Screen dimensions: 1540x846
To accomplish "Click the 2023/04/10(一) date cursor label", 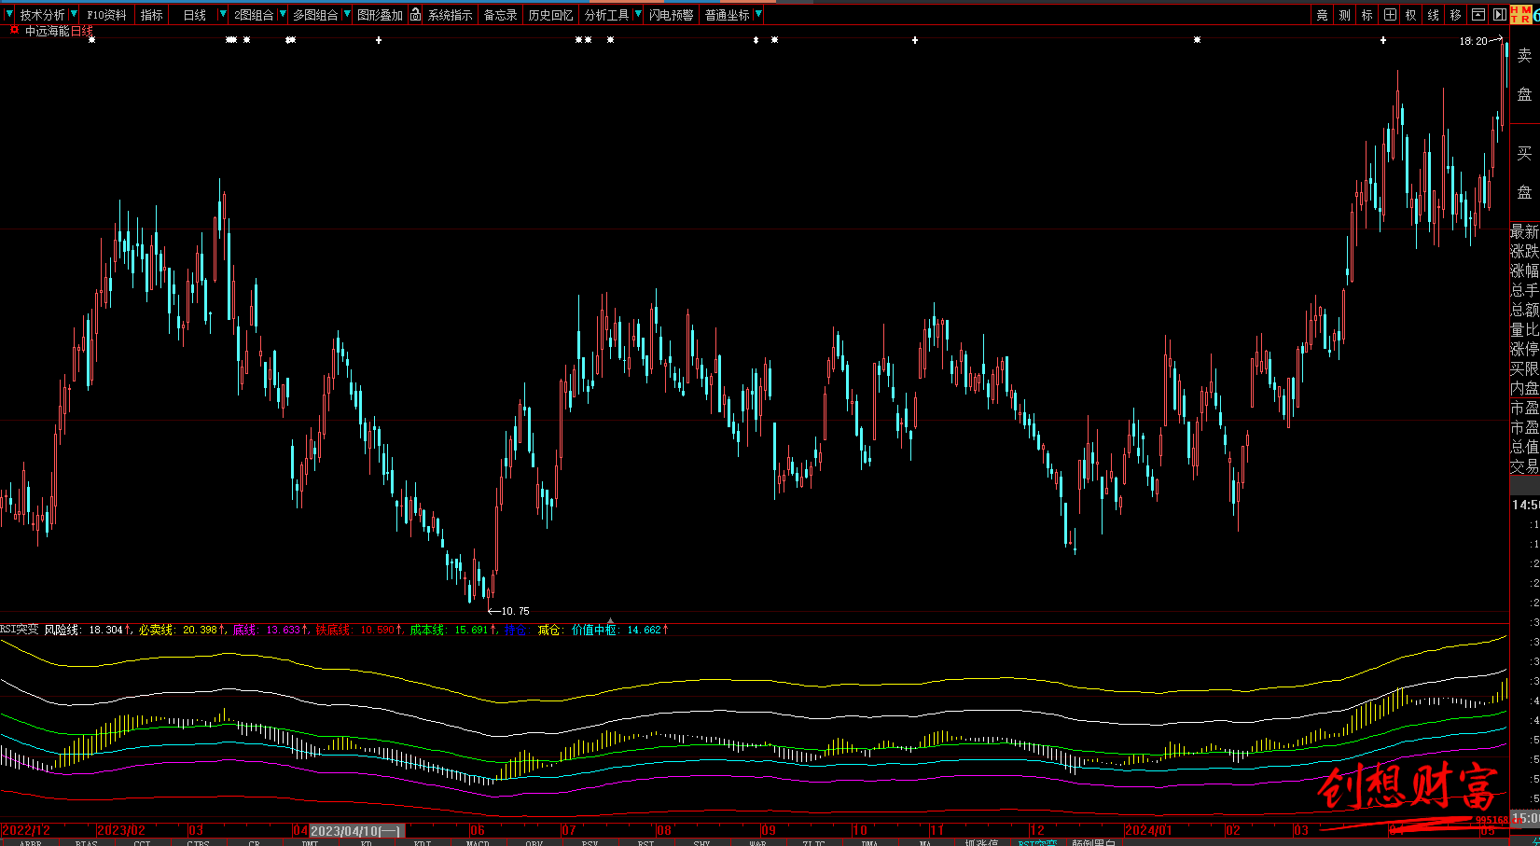I will (x=356, y=830).
